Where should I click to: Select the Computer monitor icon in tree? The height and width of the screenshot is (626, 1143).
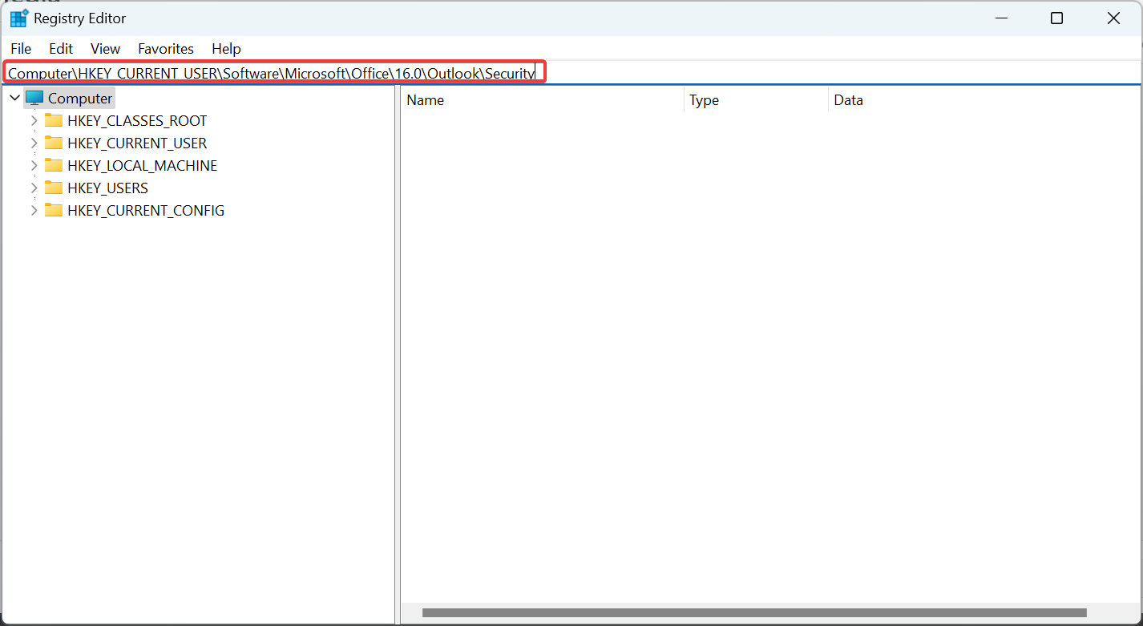[34, 99]
